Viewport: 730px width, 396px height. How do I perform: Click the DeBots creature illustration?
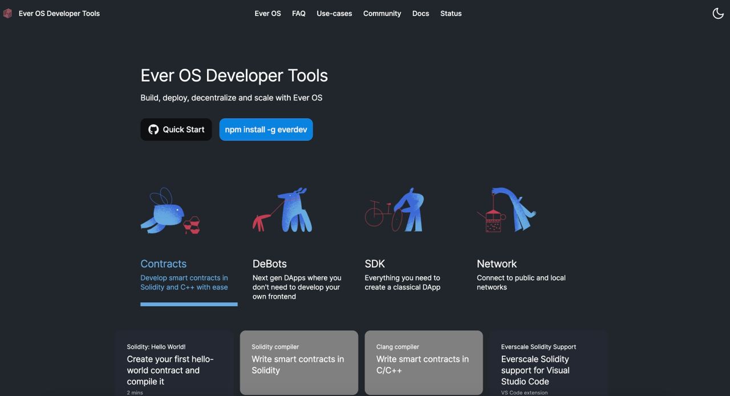tap(283, 210)
